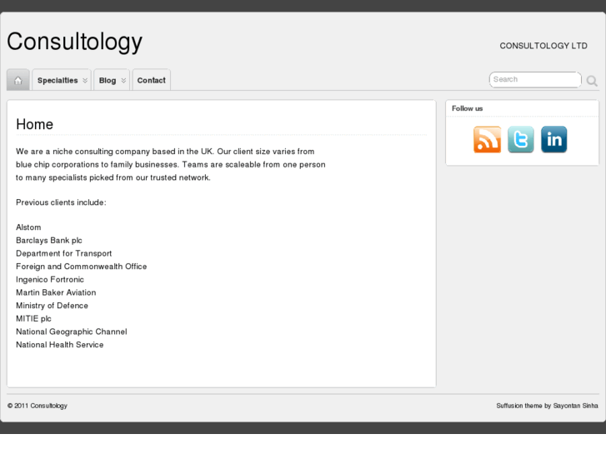The height and width of the screenshot is (454, 606).
Task: Open the Contact menu item
Action: (x=152, y=80)
